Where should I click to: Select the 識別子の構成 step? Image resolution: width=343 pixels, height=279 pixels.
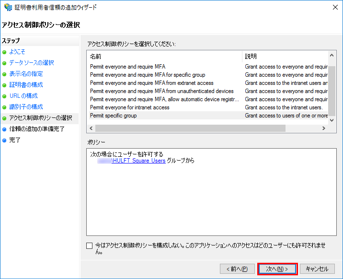[26, 107]
